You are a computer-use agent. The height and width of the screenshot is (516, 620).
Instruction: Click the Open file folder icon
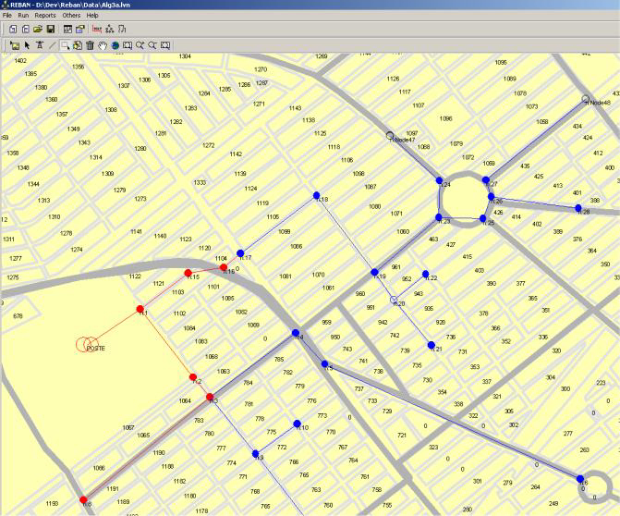[x=38, y=29]
